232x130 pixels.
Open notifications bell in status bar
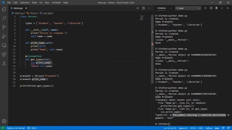click(228, 128)
